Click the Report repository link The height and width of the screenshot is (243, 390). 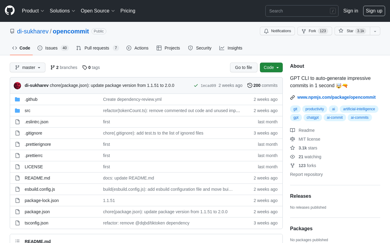coord(306,174)
